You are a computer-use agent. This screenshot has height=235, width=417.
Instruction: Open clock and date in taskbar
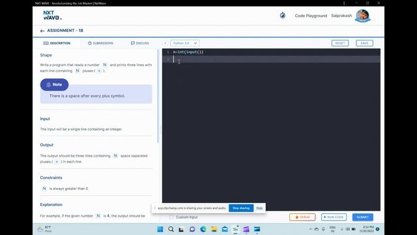coord(366,229)
